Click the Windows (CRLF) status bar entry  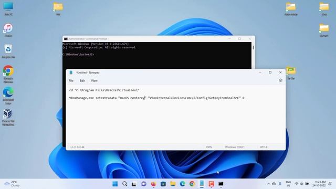tap(235, 147)
